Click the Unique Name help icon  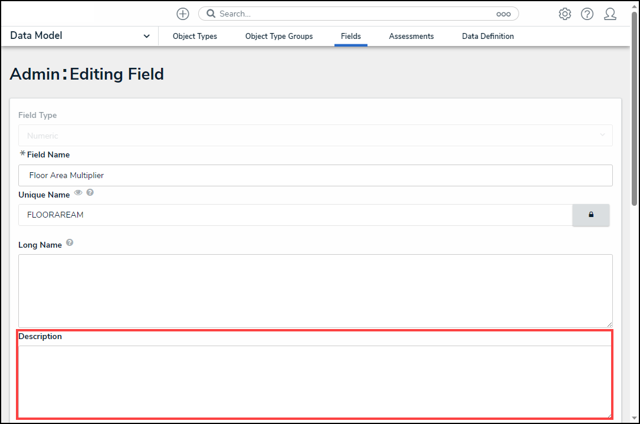click(x=90, y=193)
